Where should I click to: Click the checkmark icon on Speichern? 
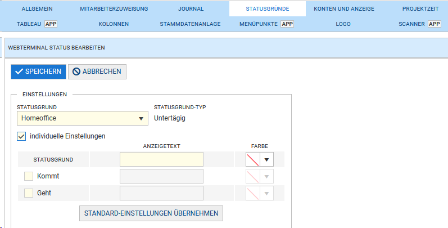coord(19,71)
